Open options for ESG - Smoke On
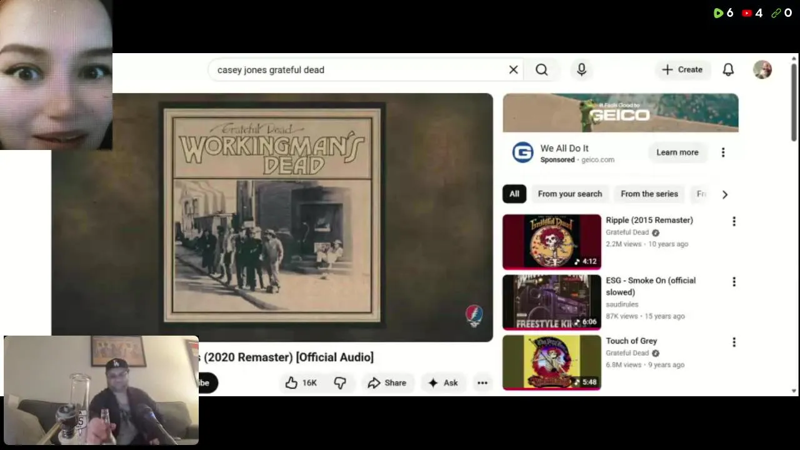The image size is (800, 450). (734, 282)
